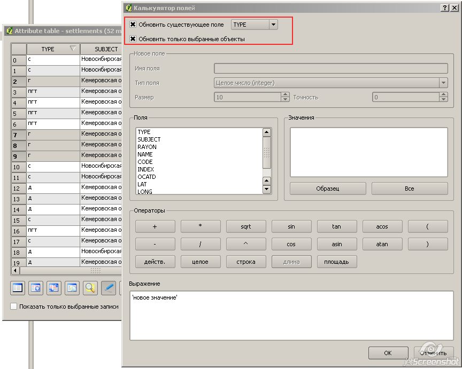462x369 pixels.
Task: Click the opening parenthesis operator button
Action: coord(428,226)
